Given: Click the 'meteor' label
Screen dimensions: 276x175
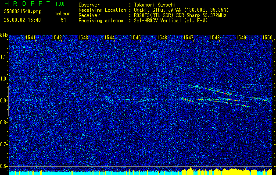Looking at the screenshot, I should pyautogui.click(x=62, y=14).
